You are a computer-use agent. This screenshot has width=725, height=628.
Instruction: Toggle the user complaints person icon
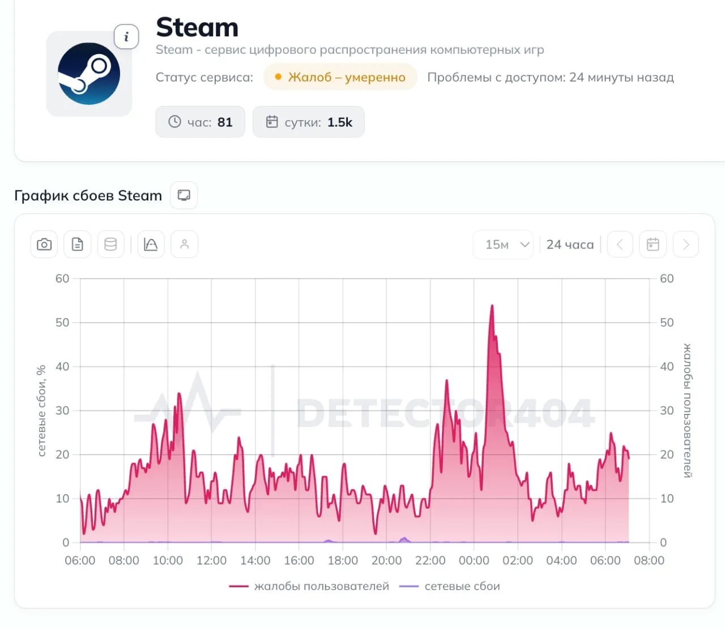point(185,245)
